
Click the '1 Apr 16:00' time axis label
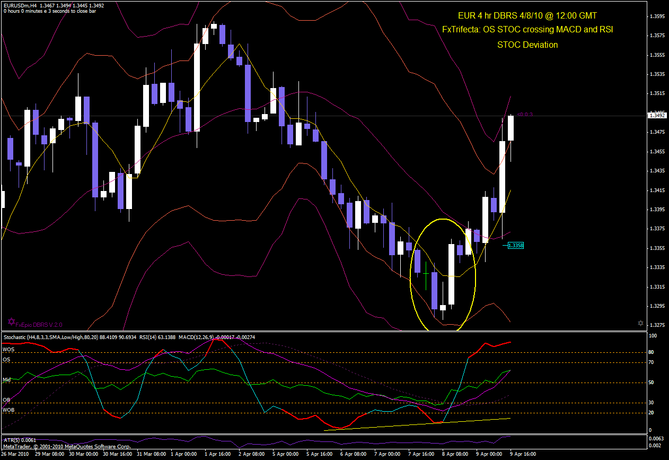(217, 455)
